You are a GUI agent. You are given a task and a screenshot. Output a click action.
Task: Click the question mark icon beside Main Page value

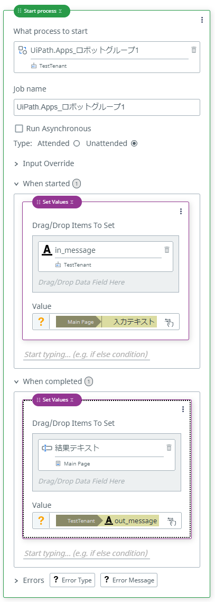[41, 322]
